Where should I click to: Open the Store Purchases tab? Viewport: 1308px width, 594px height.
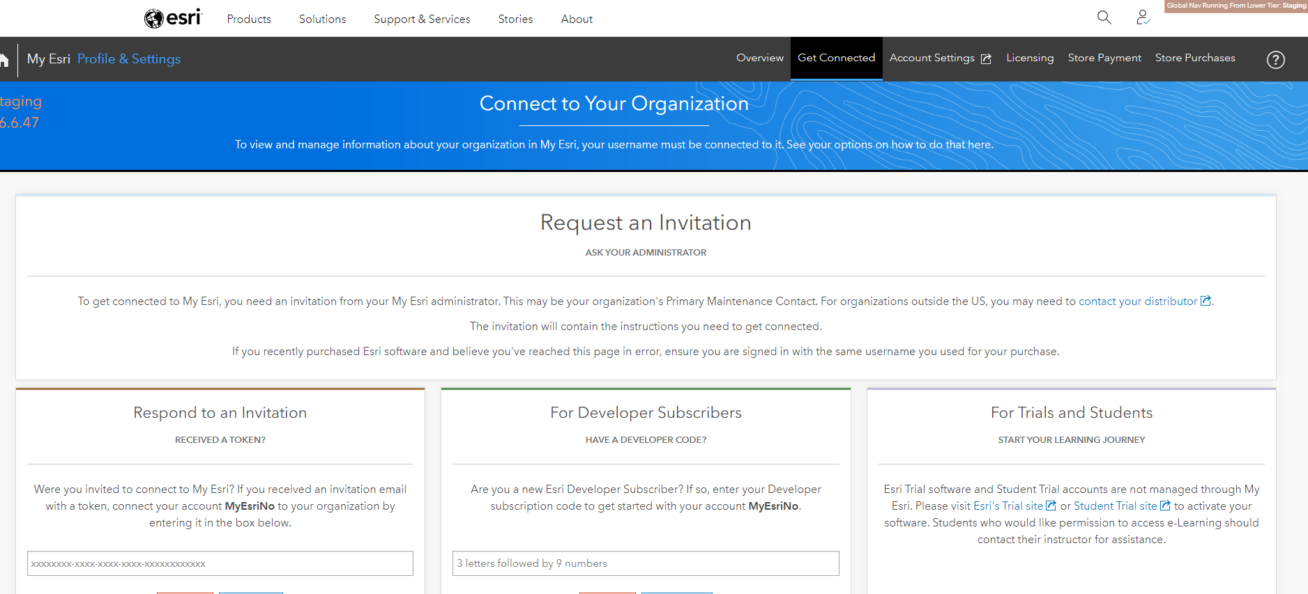click(x=1195, y=58)
